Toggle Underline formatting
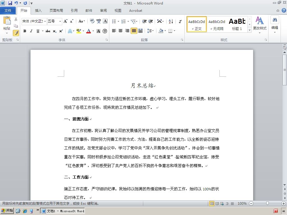The height and width of the screenshot is (215, 287). 38,31
